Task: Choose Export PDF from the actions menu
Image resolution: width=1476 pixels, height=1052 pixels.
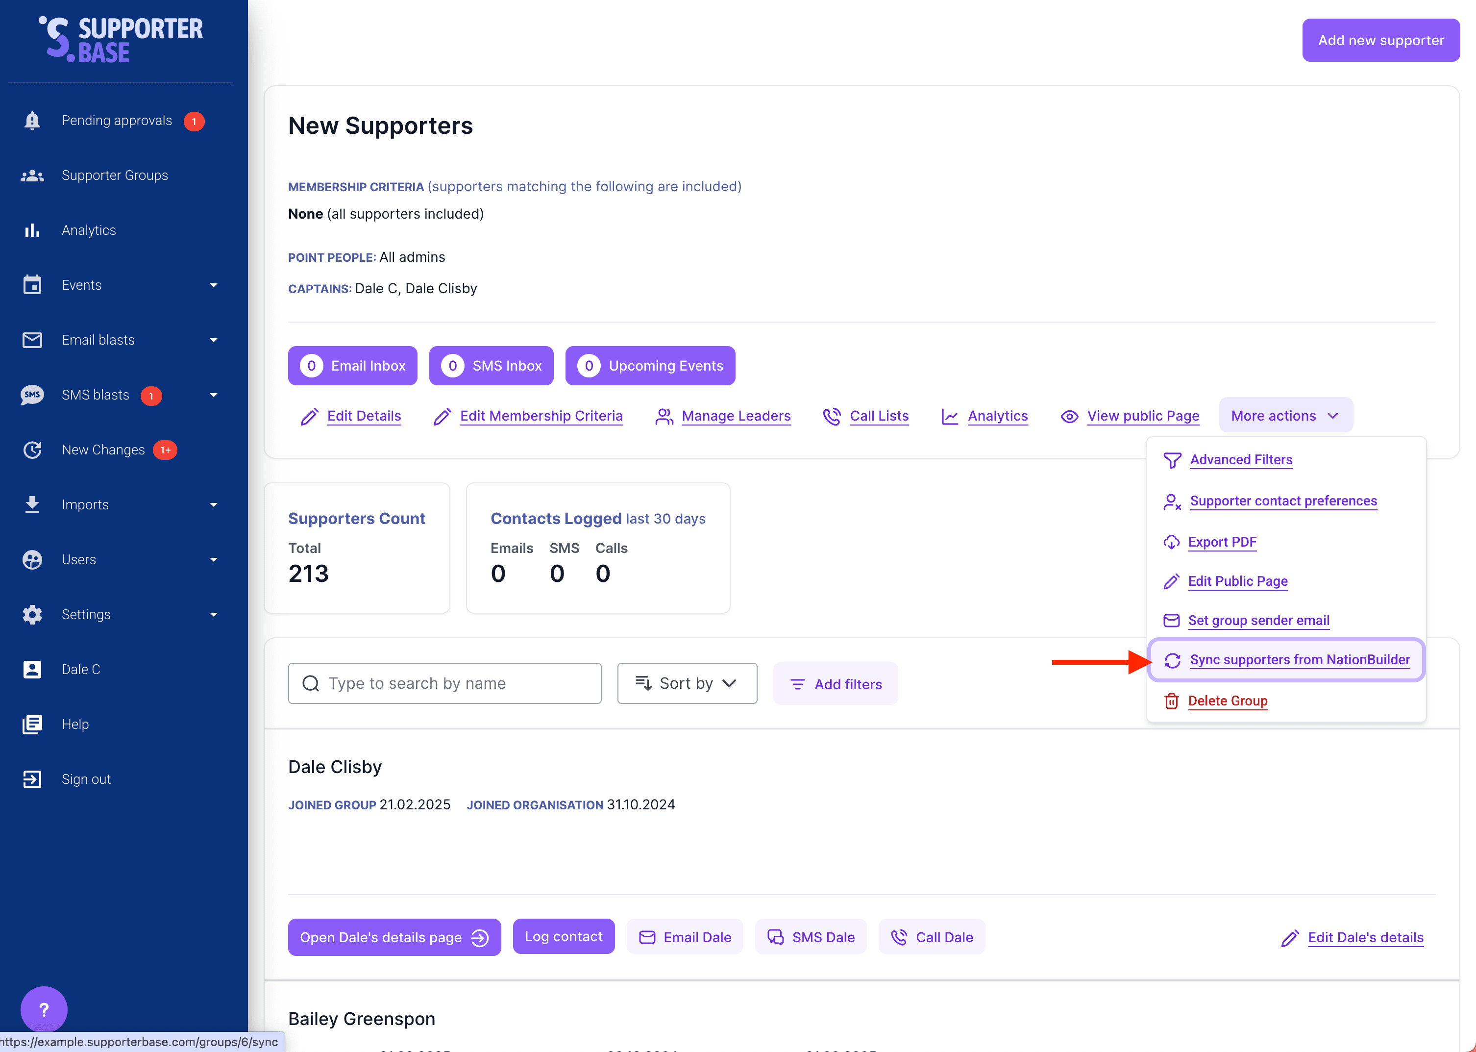Action: pos(1222,542)
